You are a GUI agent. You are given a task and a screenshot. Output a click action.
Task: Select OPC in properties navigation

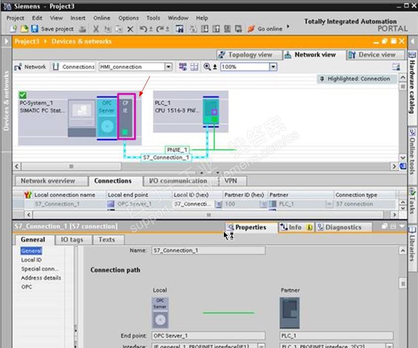[x=27, y=287]
